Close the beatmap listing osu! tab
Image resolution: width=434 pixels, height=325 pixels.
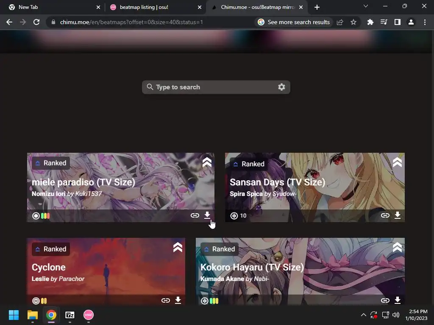coord(200,7)
